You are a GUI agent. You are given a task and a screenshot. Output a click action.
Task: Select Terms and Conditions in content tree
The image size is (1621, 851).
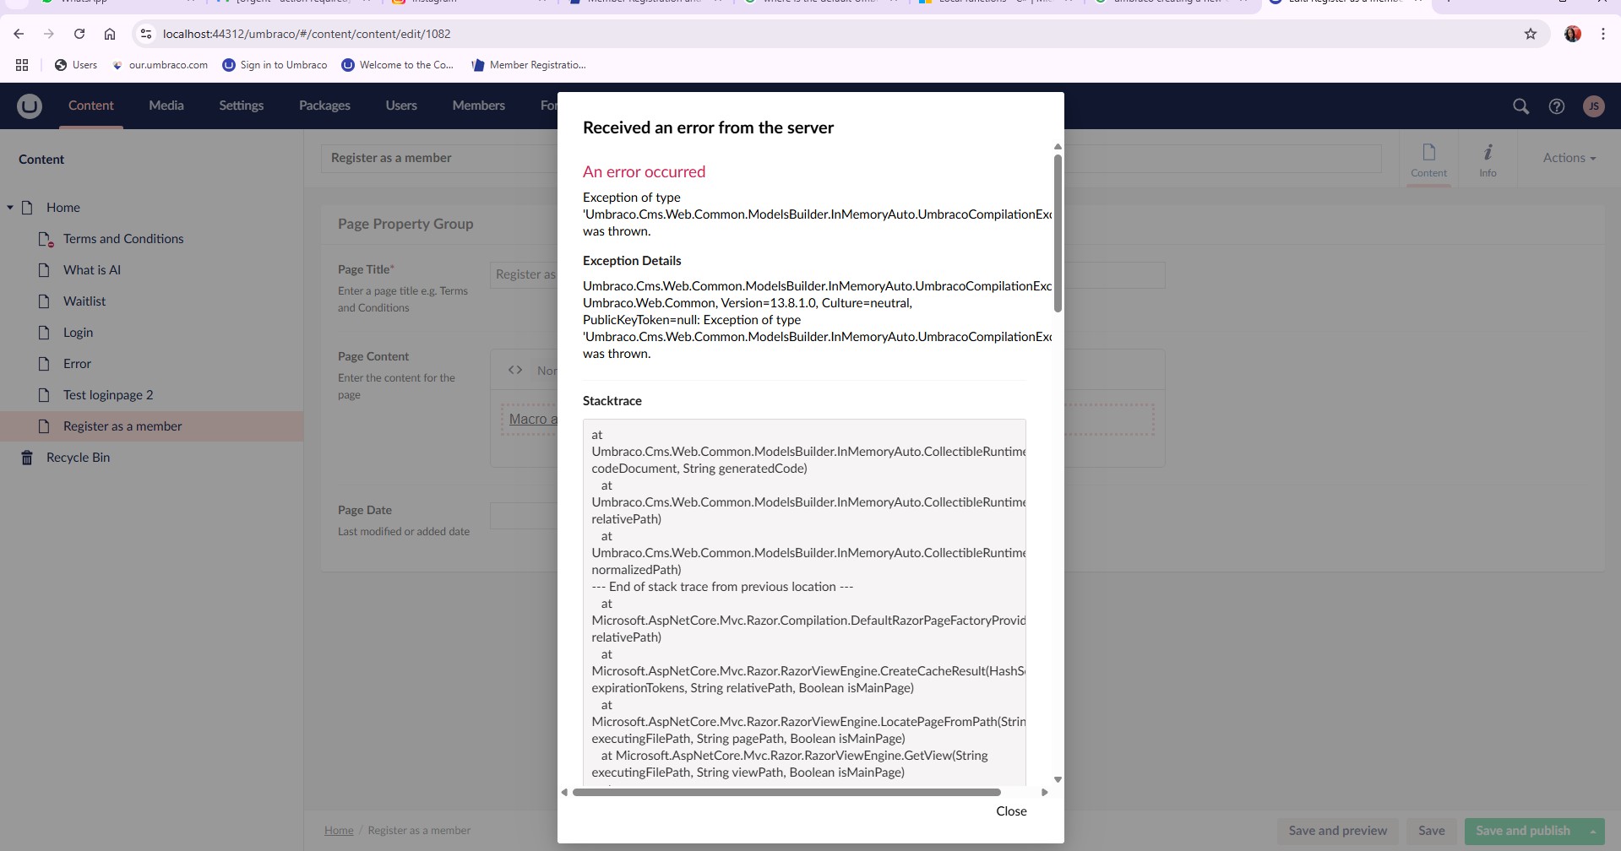[x=123, y=239]
